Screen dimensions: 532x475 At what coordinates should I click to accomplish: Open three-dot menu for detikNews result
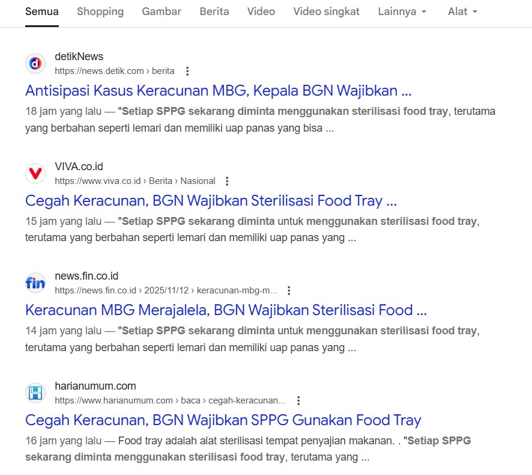pyautogui.click(x=187, y=71)
